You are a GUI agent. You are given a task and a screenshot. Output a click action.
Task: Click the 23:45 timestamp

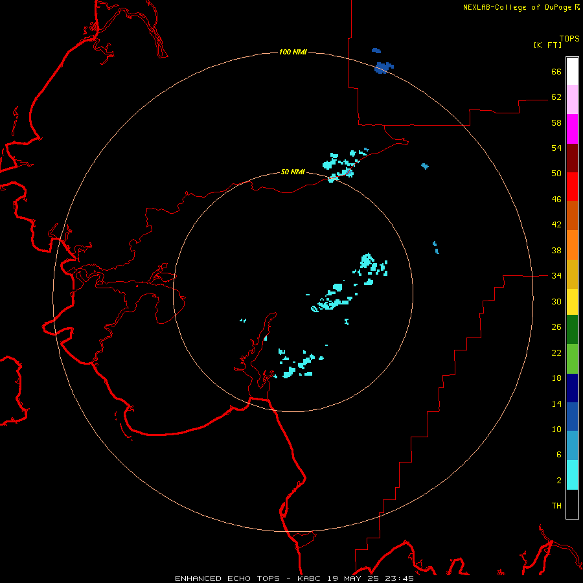pos(400,578)
